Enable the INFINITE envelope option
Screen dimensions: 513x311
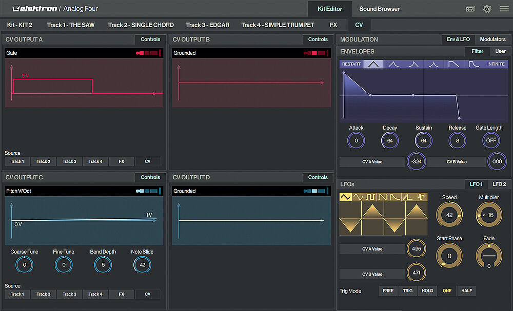pos(496,64)
